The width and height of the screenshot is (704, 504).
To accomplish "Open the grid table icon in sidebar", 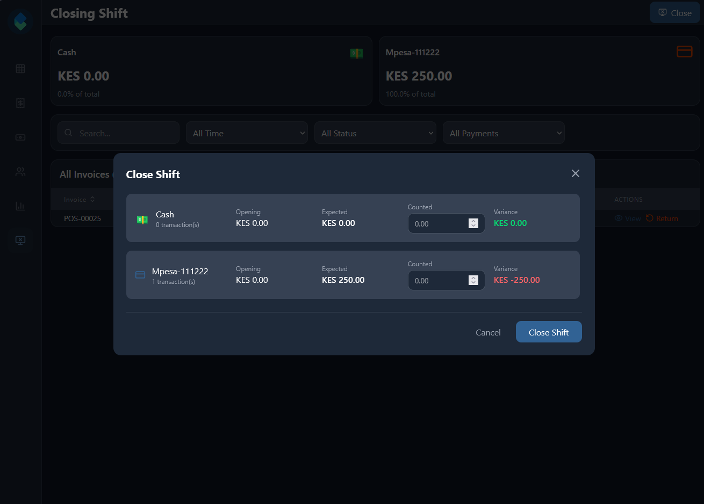I will pos(20,69).
